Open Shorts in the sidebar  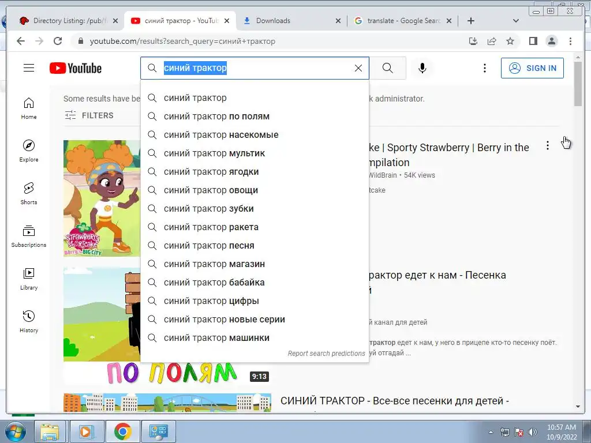[29, 194]
